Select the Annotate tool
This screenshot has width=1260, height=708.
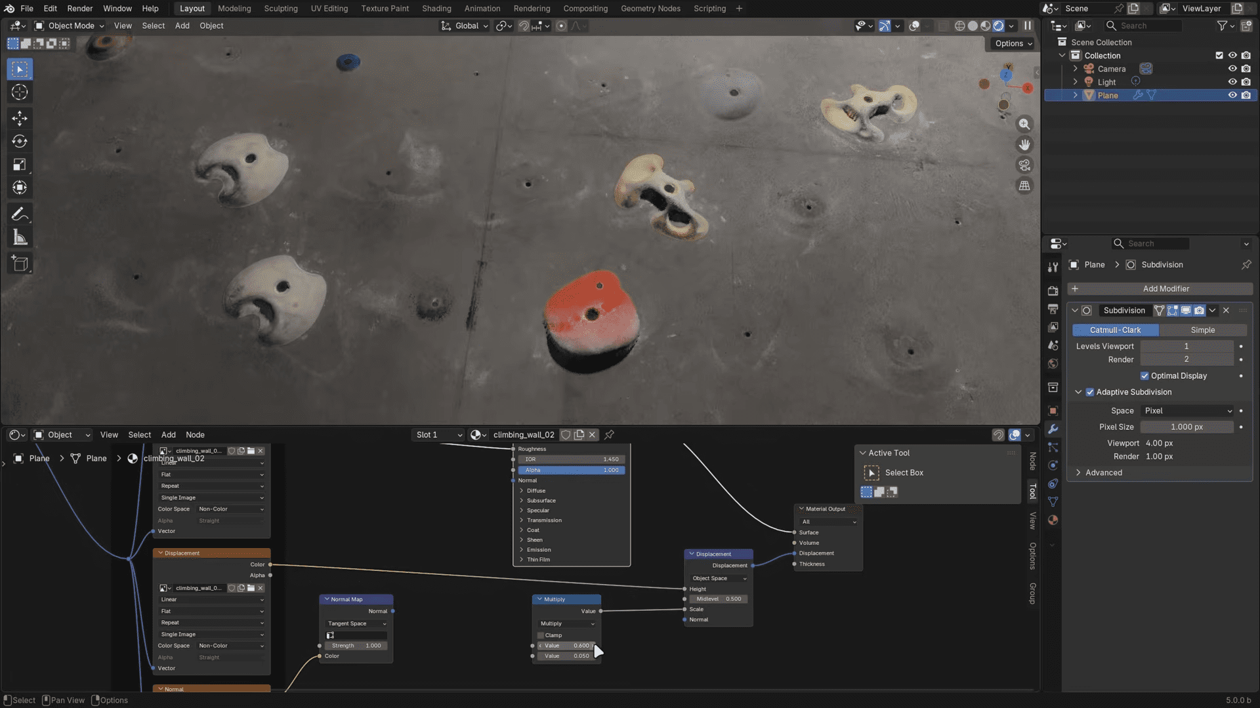click(20, 213)
